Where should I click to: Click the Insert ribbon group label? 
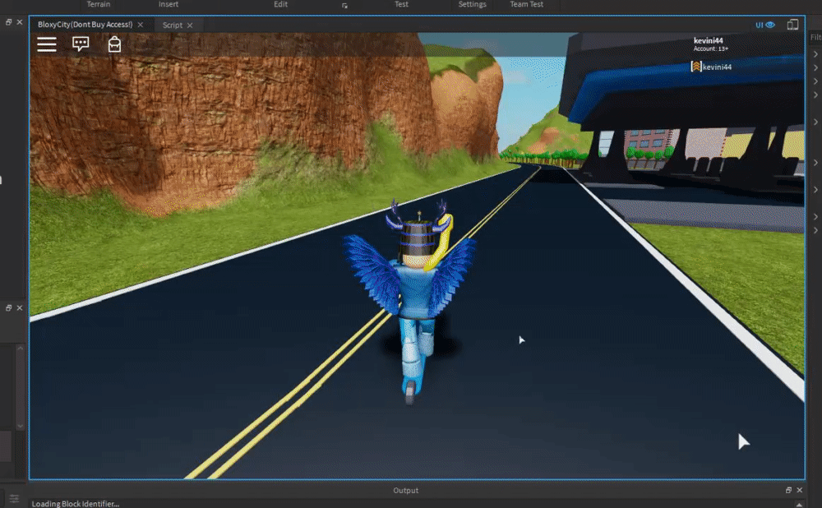[x=169, y=4]
